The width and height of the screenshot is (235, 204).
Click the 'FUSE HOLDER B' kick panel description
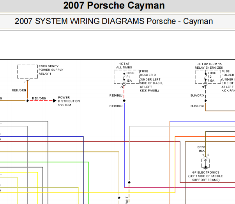click(151, 81)
